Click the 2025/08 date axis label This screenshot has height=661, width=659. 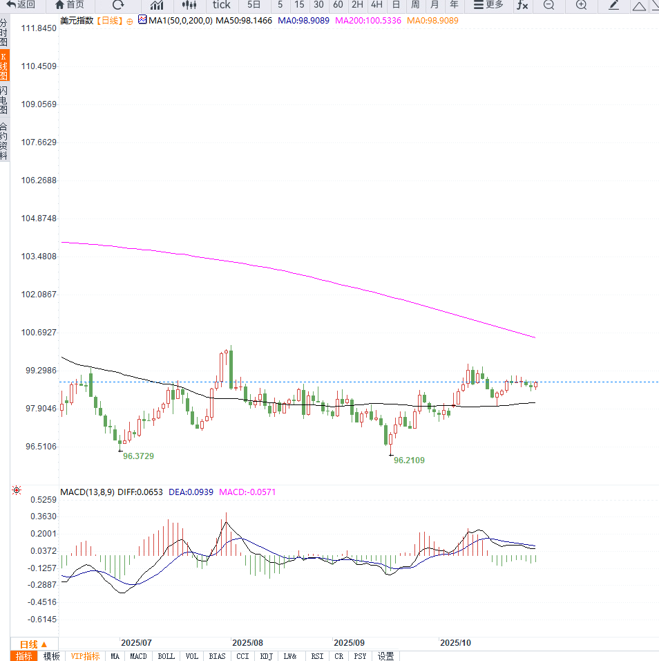247,643
